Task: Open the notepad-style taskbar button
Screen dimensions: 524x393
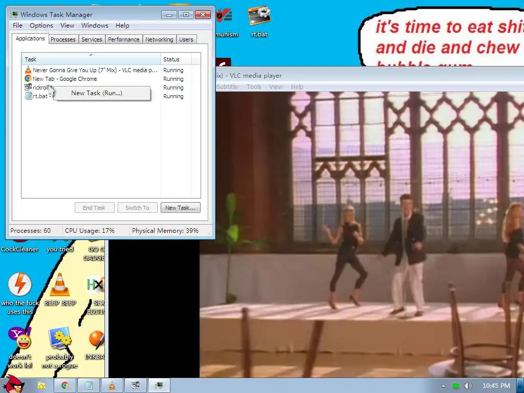Action: 89,386
